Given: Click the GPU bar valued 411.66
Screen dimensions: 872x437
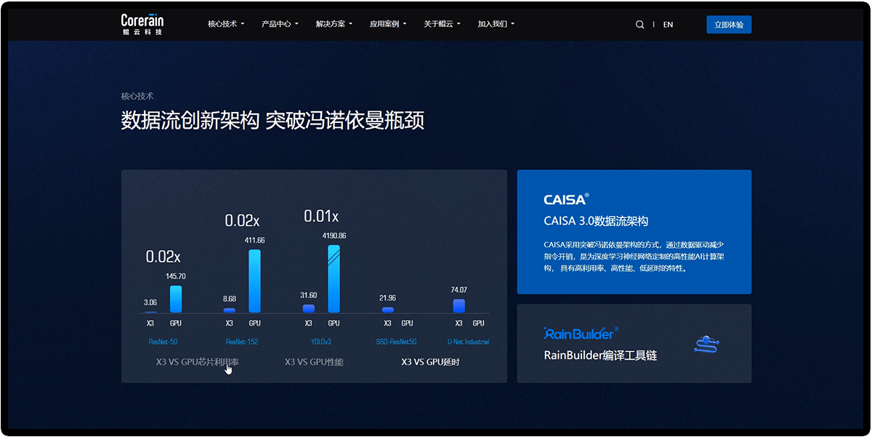Looking at the screenshot, I should tap(254, 281).
